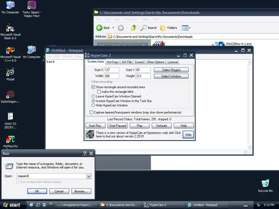The height and width of the screenshot is (209, 279).
Task: Click the HyperCam title bar icon
Action: tap(87, 55)
